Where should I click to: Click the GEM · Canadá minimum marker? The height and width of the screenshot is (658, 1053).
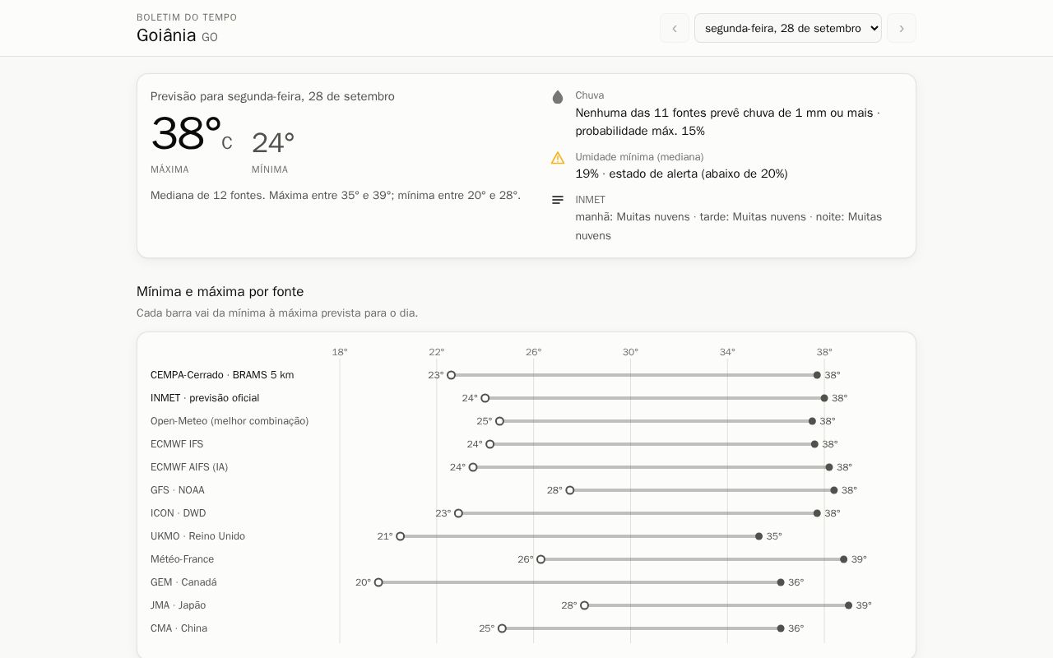pyautogui.click(x=378, y=582)
